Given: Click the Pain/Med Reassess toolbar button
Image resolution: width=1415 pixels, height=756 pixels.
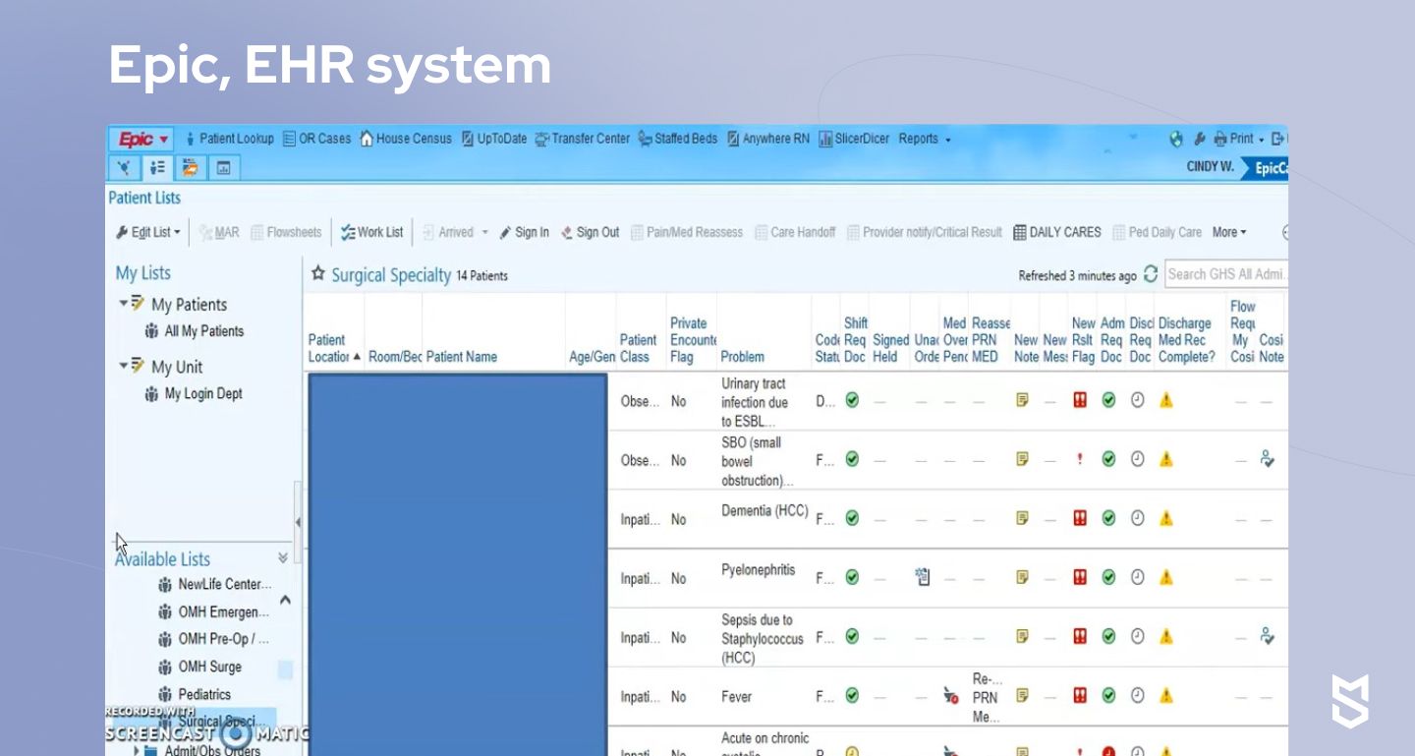Looking at the screenshot, I should pyautogui.click(x=687, y=232).
